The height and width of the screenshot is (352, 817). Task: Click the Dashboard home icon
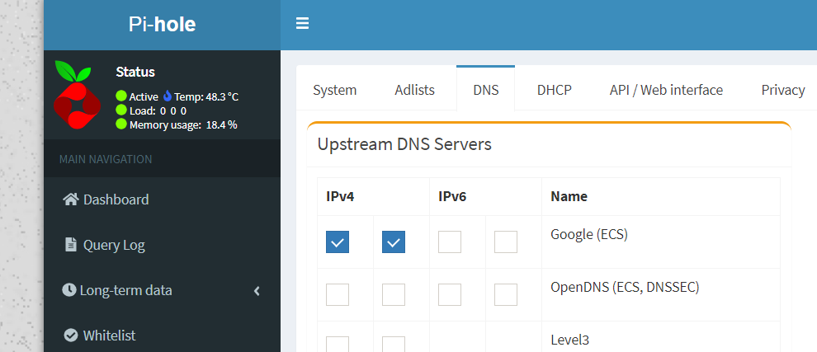click(x=70, y=199)
